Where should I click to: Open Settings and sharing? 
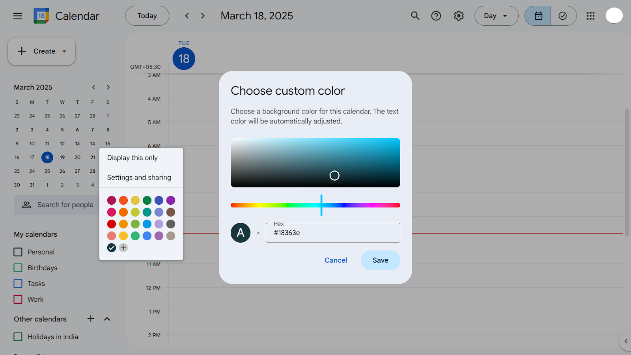tap(139, 177)
